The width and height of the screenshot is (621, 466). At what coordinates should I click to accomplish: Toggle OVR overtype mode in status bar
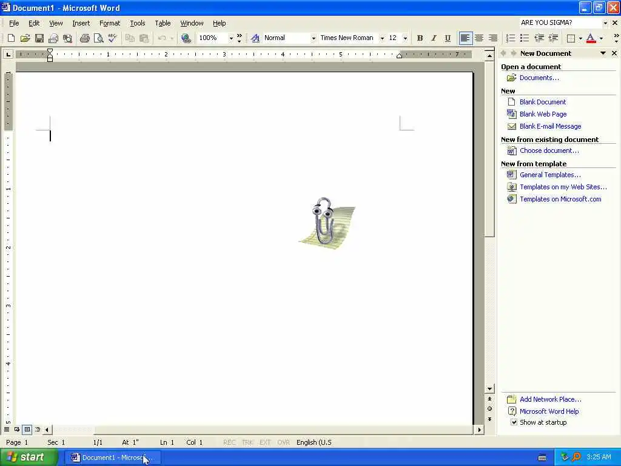click(284, 442)
